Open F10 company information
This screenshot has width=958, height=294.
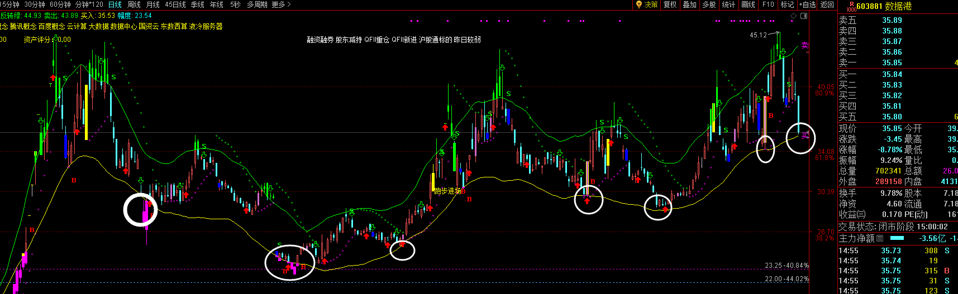point(769,4)
